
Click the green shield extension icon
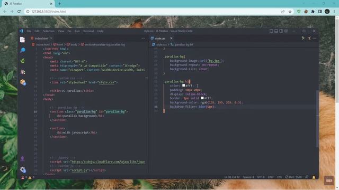click(299, 12)
